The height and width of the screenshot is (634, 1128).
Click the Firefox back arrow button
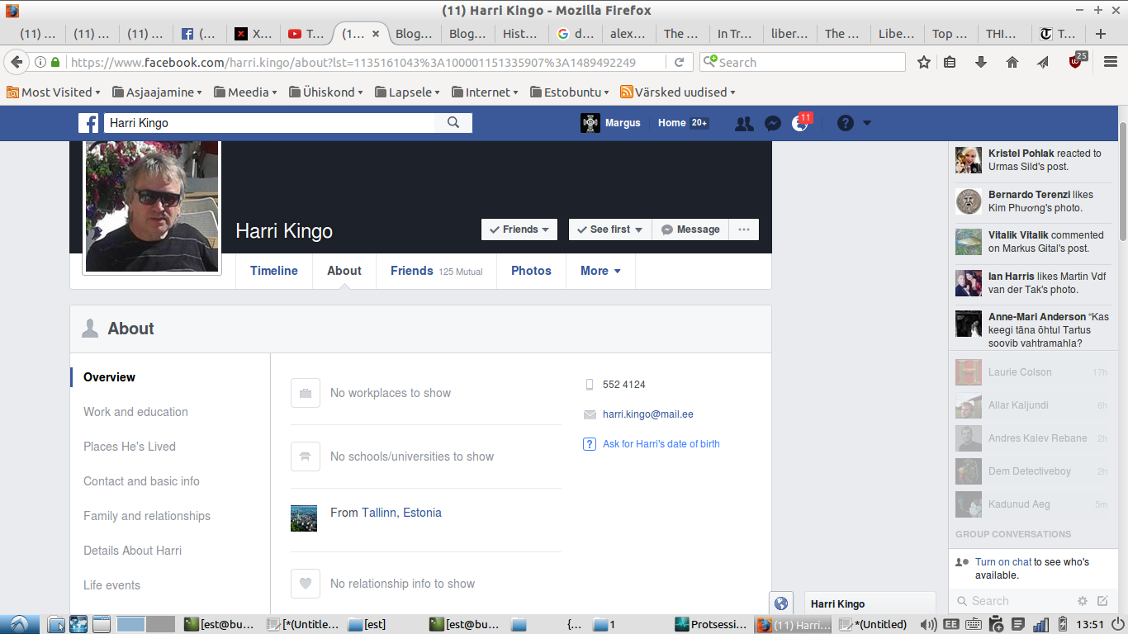(x=17, y=62)
